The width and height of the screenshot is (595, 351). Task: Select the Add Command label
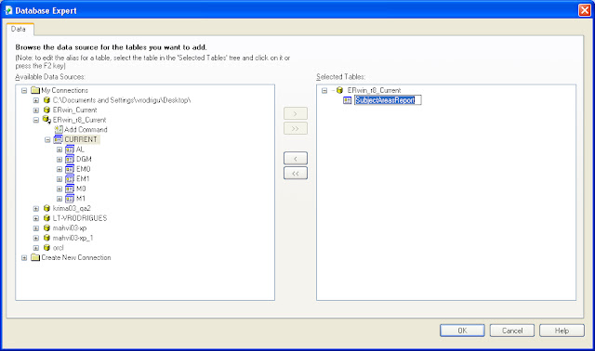(x=86, y=130)
